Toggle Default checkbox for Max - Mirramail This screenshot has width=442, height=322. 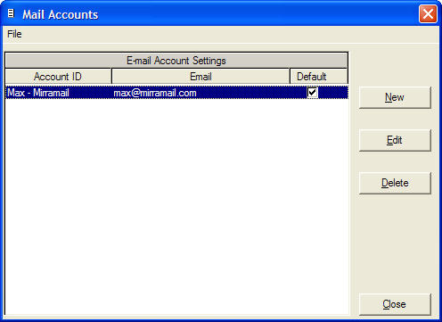click(312, 93)
